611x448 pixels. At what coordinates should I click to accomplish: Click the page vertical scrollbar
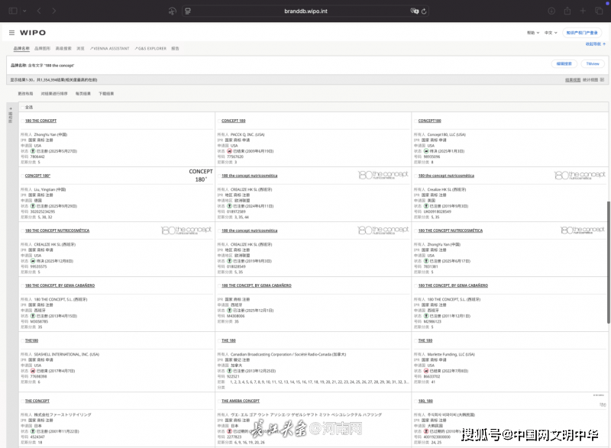pyautogui.click(x=608, y=229)
